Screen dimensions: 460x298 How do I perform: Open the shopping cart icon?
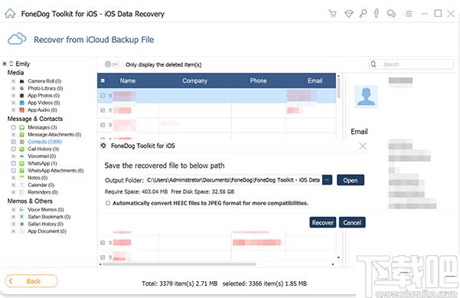tap(333, 14)
